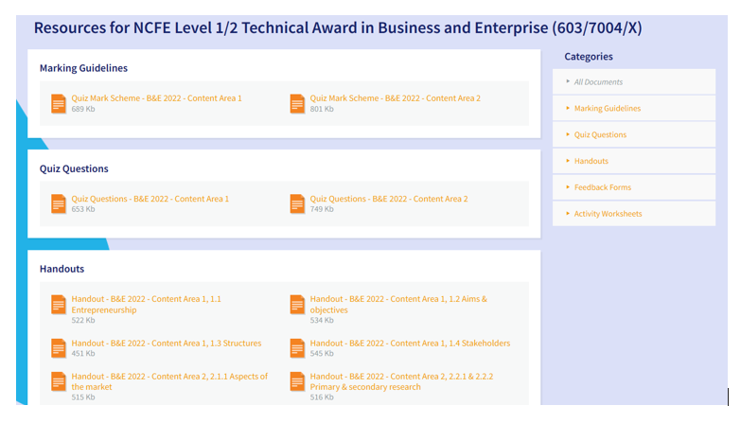This screenshot has width=741, height=423.
Task: Open Handout Content Area 1, 1.1 Entrepreneurship link
Action: point(147,305)
